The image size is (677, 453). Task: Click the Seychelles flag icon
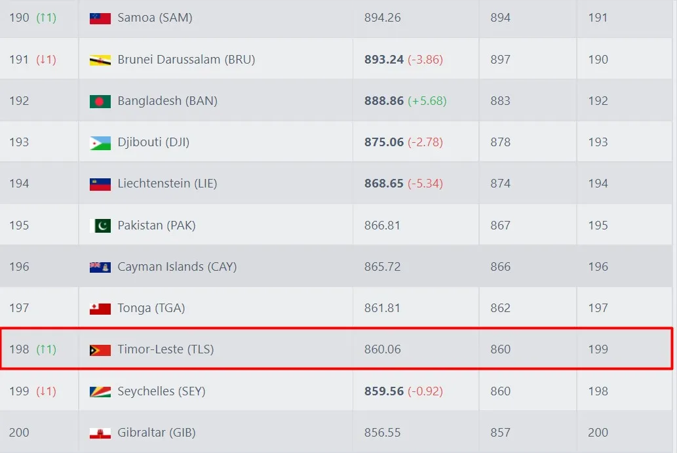(x=100, y=391)
